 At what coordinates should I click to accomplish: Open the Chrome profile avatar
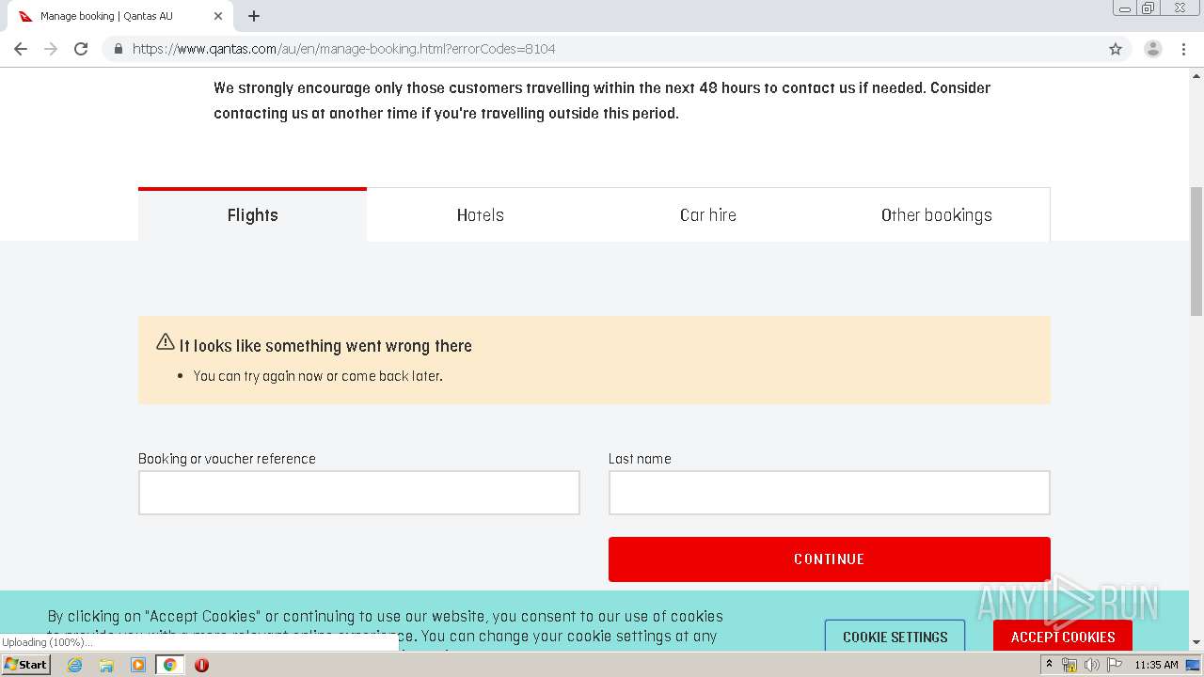click(1152, 49)
